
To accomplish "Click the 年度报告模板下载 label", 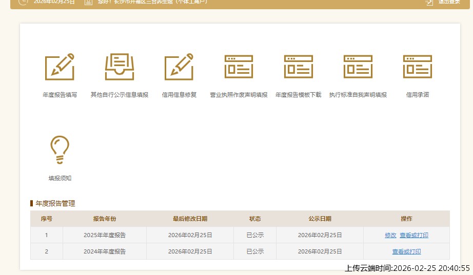I will [299, 95].
